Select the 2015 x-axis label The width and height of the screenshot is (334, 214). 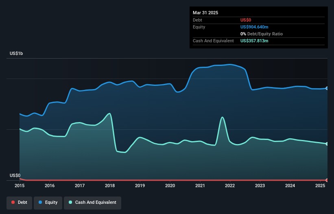point(20,186)
